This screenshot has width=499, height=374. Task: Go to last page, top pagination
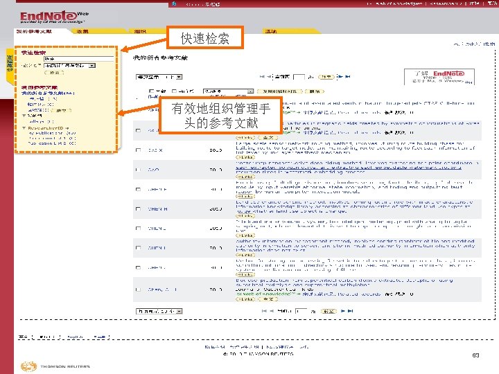pos(348,77)
